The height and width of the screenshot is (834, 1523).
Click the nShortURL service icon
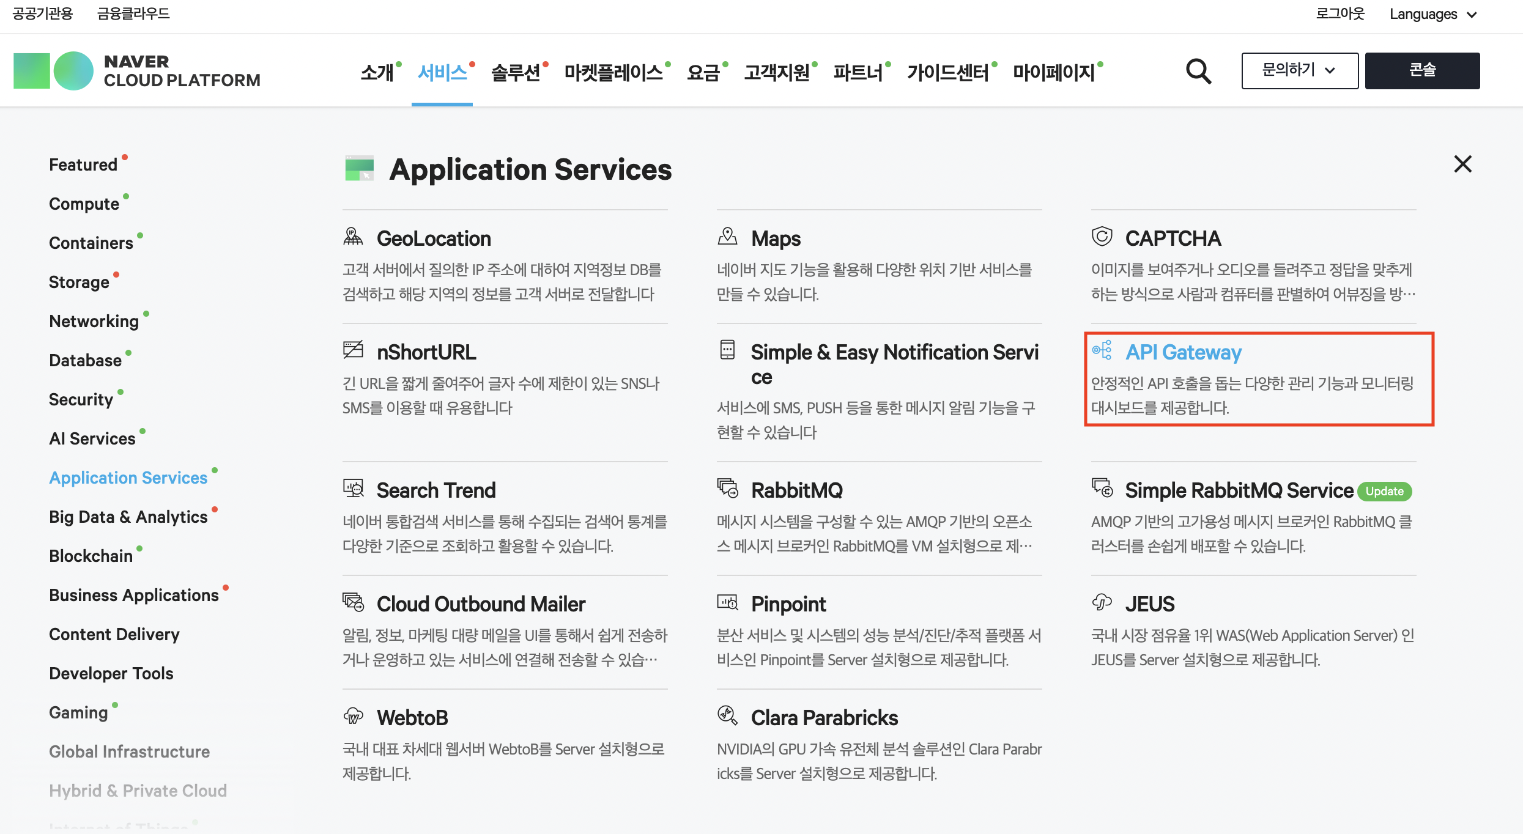coord(353,350)
